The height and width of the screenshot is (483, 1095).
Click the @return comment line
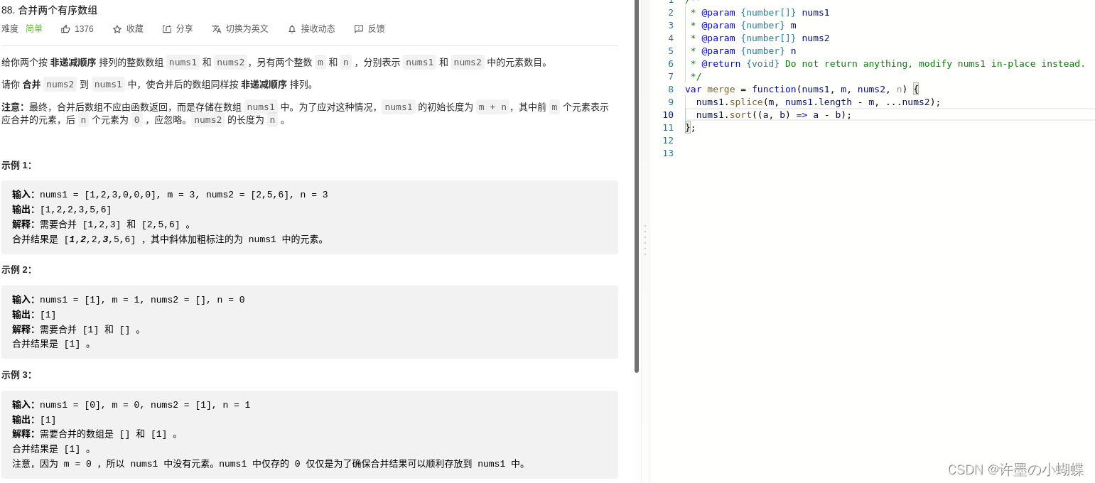pyautogui.click(x=888, y=63)
